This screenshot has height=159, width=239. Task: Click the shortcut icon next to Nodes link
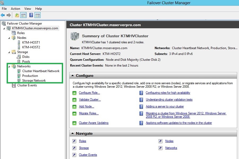(x=160, y=141)
